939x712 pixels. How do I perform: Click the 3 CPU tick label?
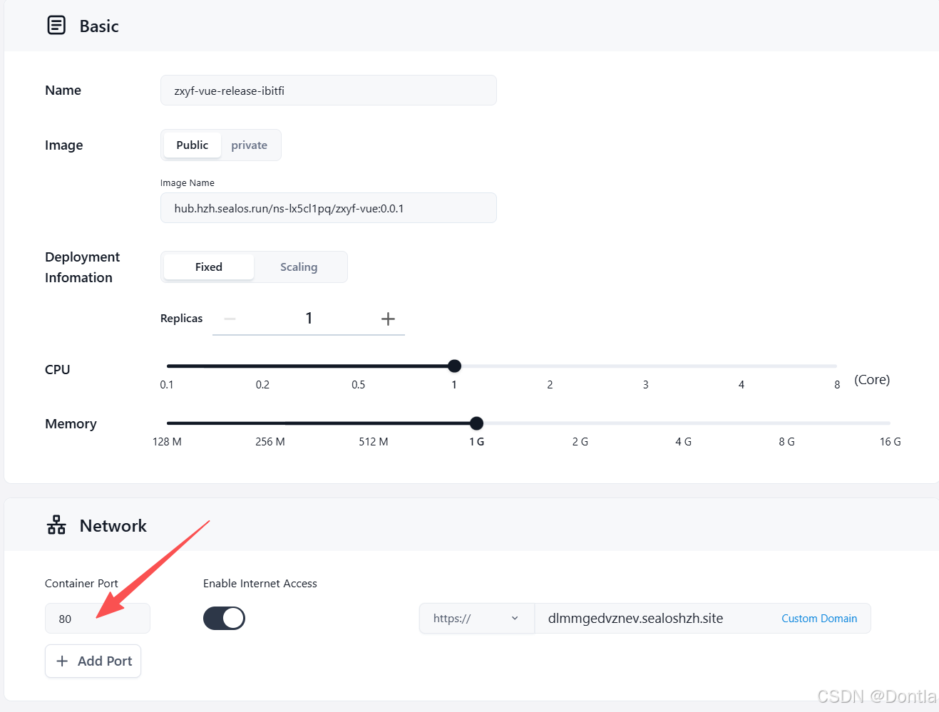pyautogui.click(x=646, y=384)
